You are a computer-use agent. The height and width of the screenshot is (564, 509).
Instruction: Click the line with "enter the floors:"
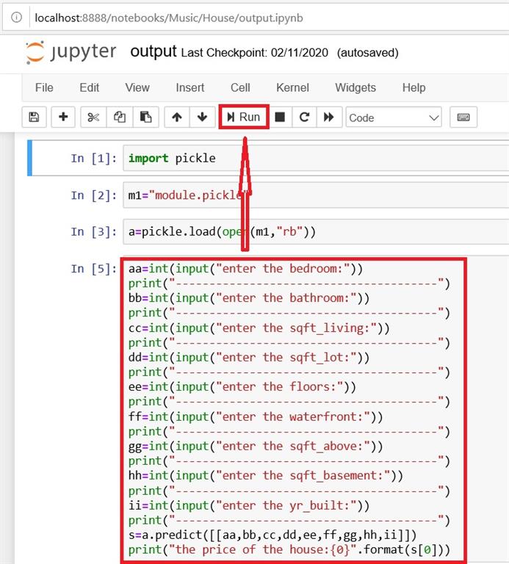(x=242, y=387)
